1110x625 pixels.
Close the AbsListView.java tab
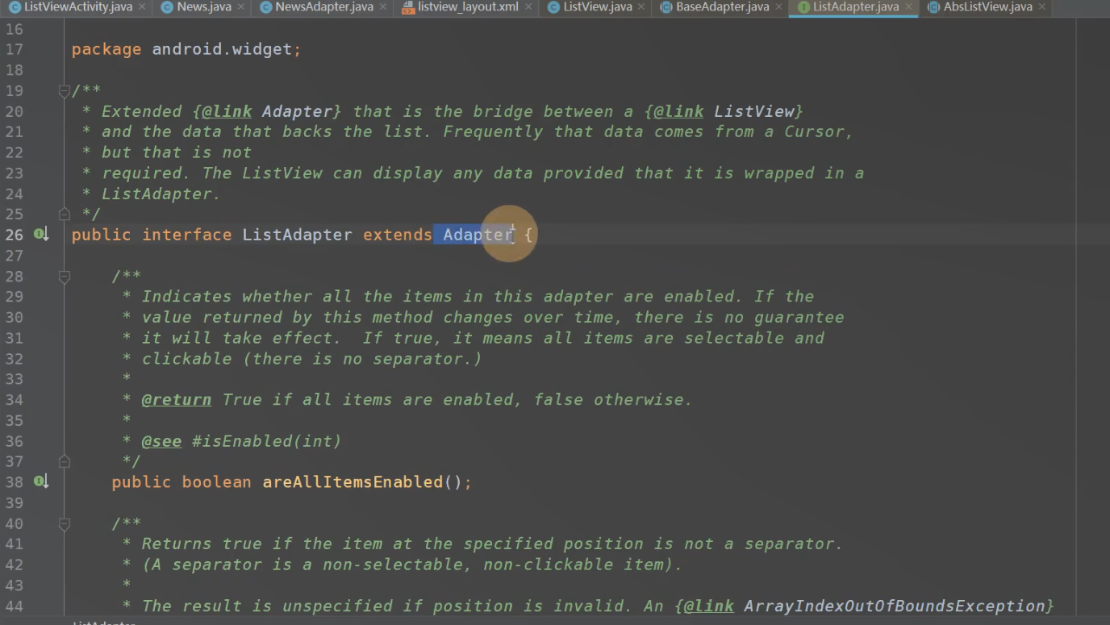coord(1042,7)
